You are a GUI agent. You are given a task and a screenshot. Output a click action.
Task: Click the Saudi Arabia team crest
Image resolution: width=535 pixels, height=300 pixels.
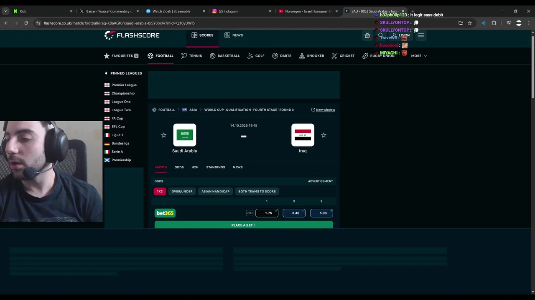pyautogui.click(x=185, y=135)
